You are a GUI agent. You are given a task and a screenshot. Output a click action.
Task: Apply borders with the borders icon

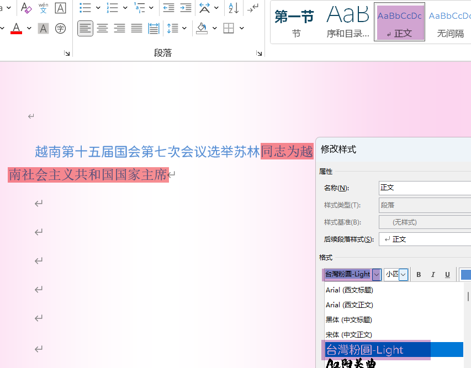(x=229, y=29)
